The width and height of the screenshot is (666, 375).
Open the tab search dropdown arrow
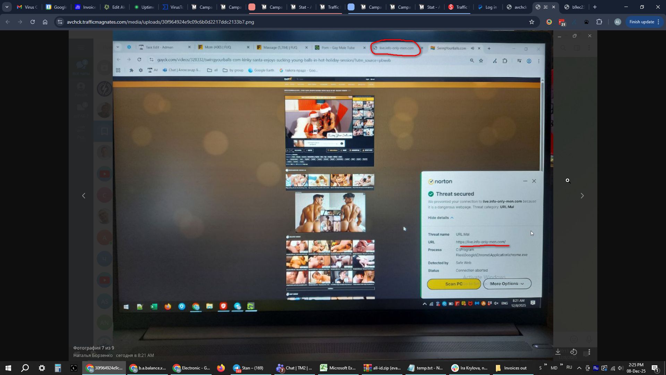pyautogui.click(x=7, y=7)
